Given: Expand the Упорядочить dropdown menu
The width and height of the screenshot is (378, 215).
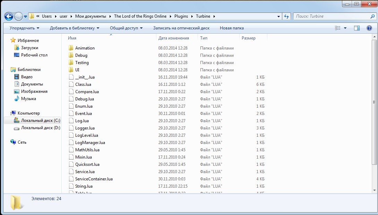Looking at the screenshot, I should point(24,28).
